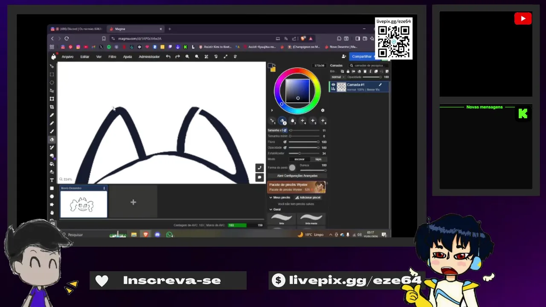
Task: Open Administrador menu
Action: coord(149,57)
